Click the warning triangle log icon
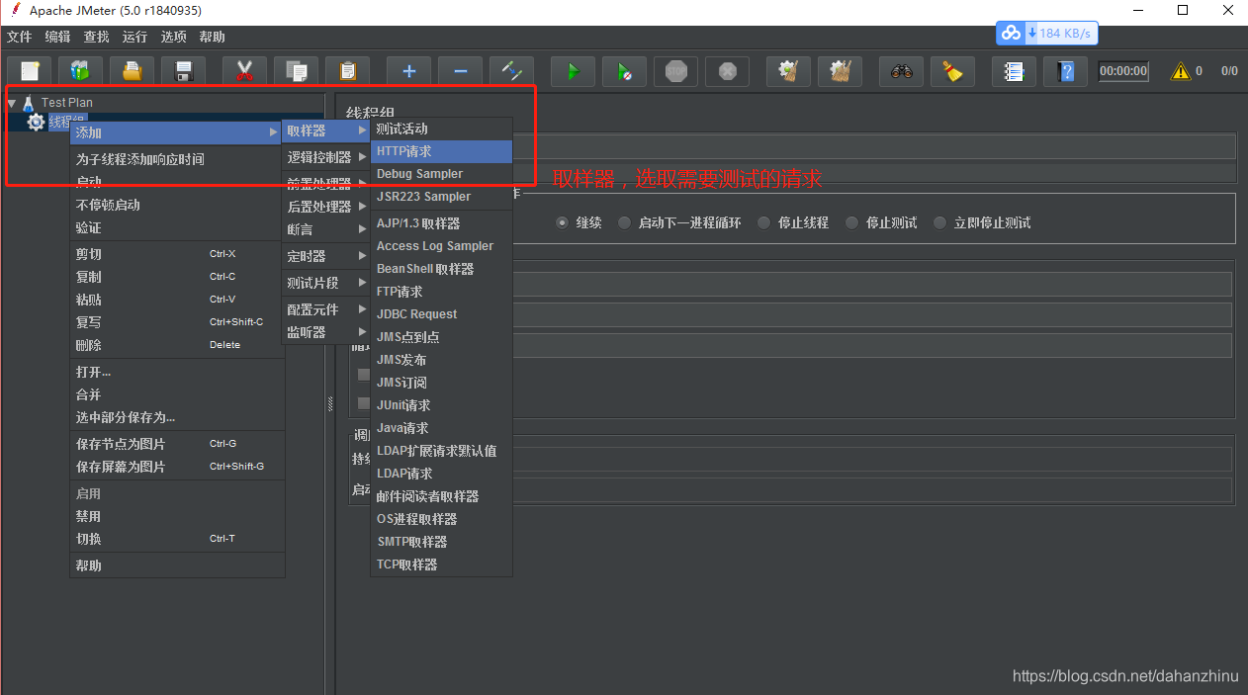 click(1181, 71)
